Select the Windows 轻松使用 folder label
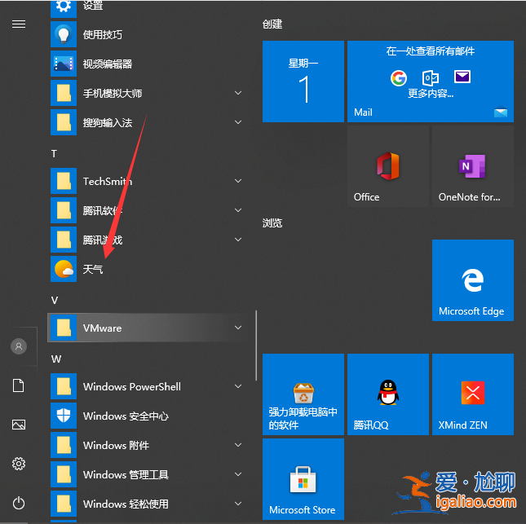The width and height of the screenshot is (526, 524). click(126, 504)
